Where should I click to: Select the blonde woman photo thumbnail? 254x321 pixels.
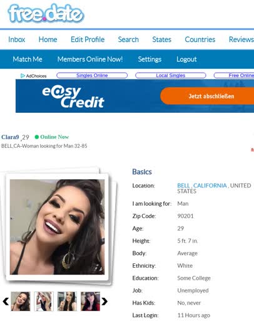coord(44,301)
